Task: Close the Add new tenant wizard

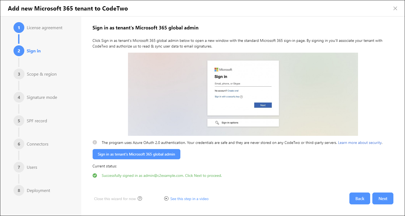Action: click(395, 8)
